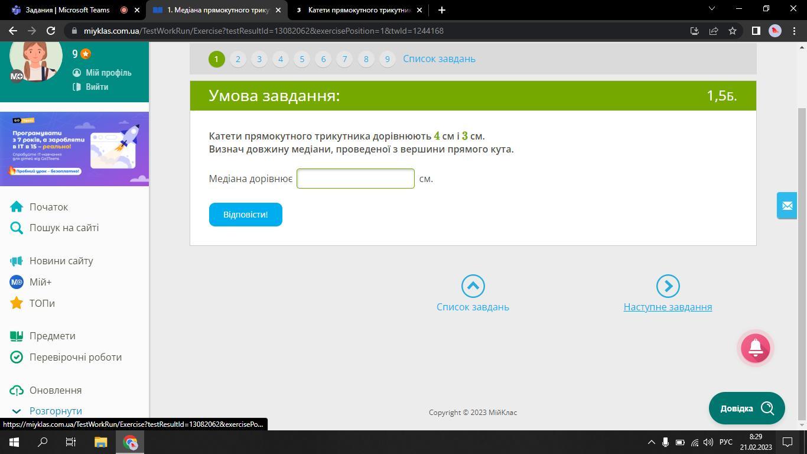Open the Довідка help button
The width and height of the screenshot is (807, 454).
[747, 408]
